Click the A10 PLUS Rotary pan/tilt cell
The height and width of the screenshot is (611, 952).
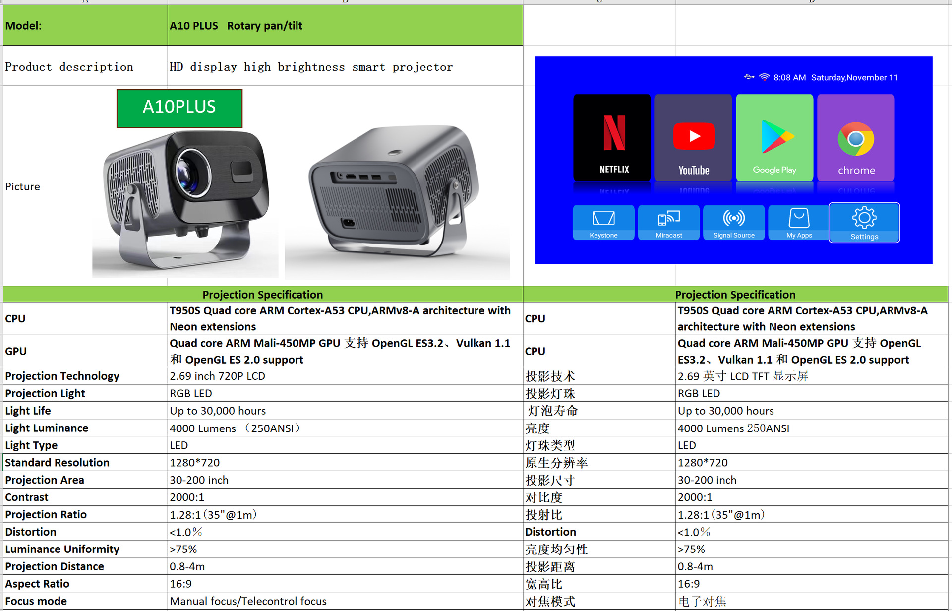click(345, 26)
